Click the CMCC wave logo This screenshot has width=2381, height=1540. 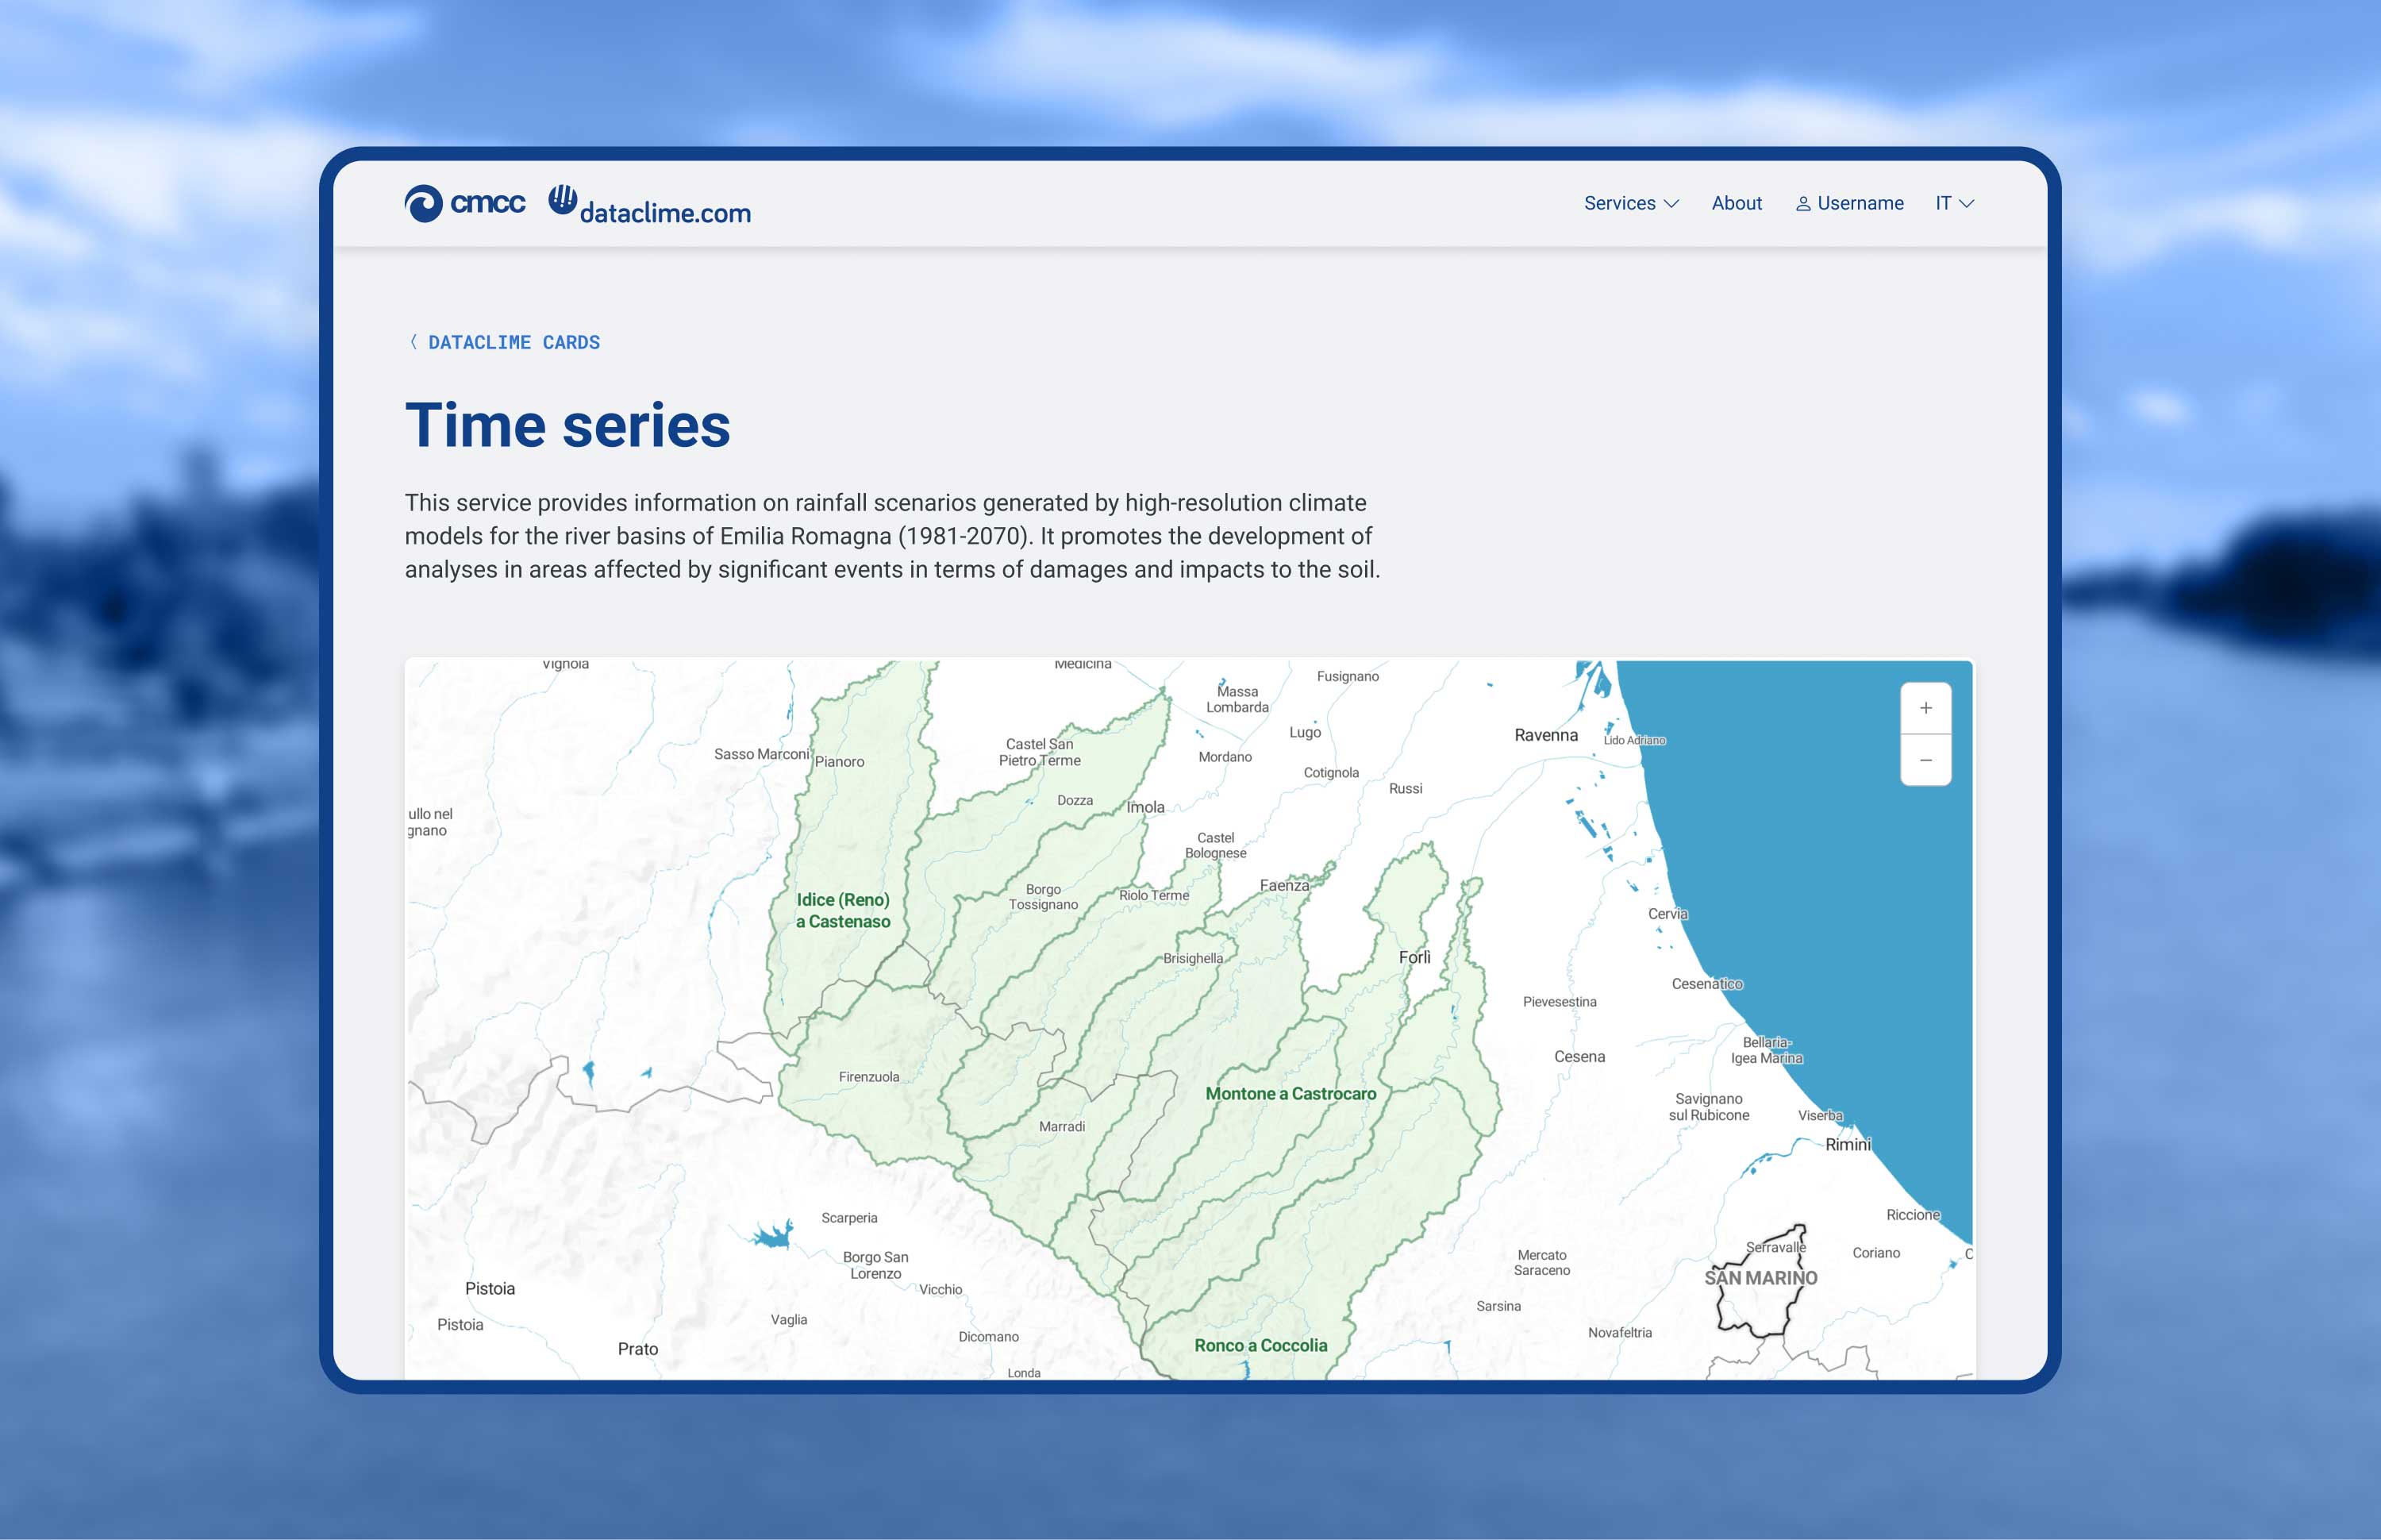pyautogui.click(x=425, y=203)
